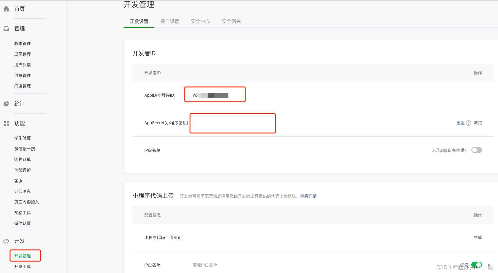Click the 未开启ip白名单保护 status text
Image resolution: width=498 pixels, height=273 pixels.
450,150
